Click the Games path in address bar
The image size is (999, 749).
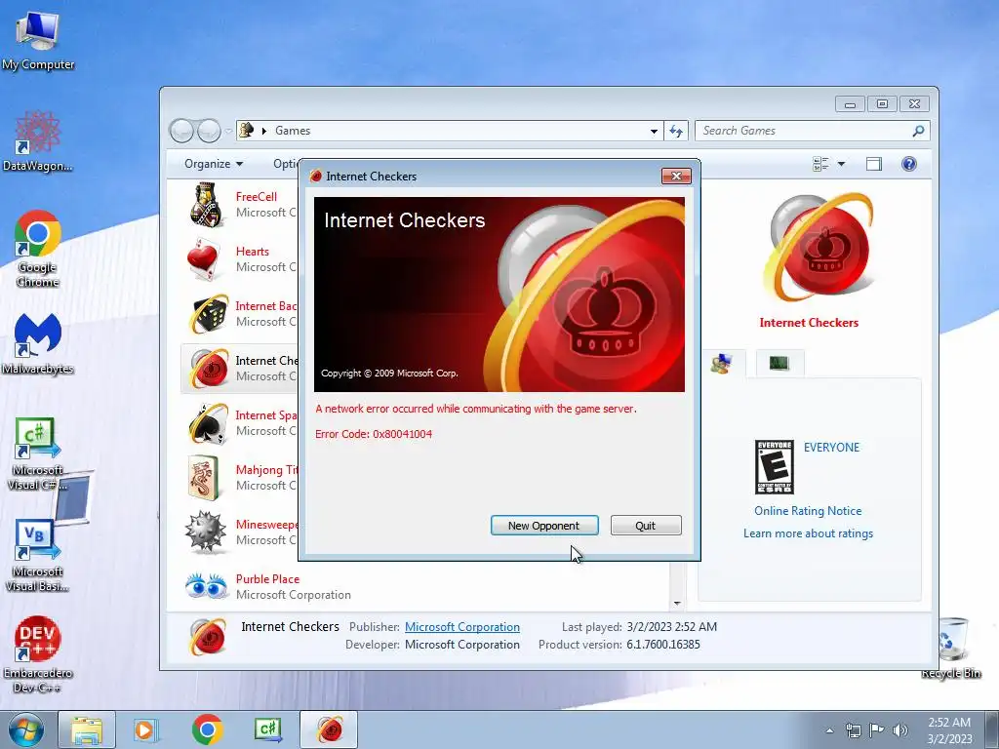[x=293, y=131]
